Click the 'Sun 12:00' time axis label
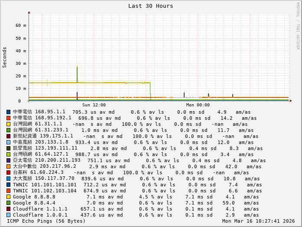 [x=94, y=105]
